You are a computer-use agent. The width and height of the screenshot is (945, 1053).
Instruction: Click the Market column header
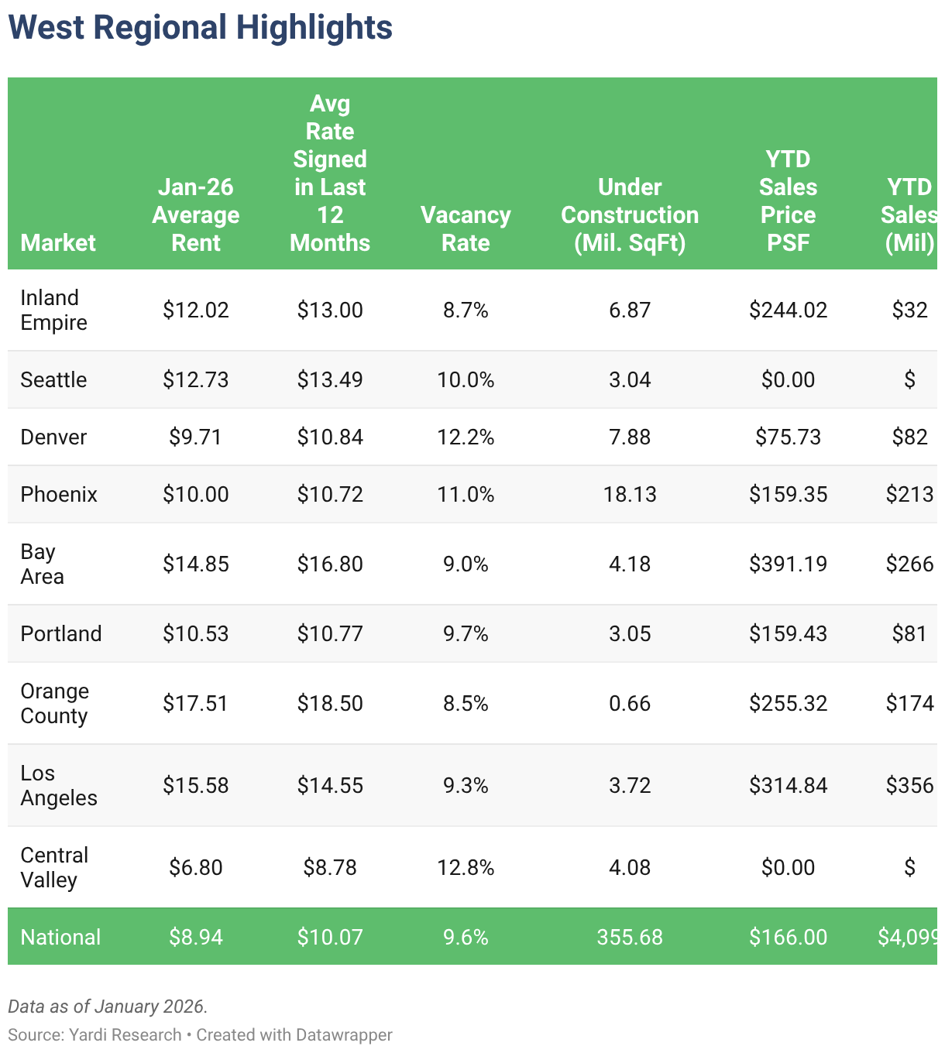click(58, 242)
